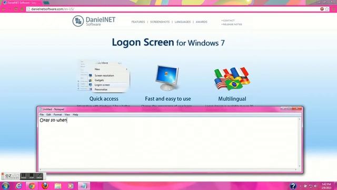The width and height of the screenshot is (337, 190).
Task: Click the help question mark tray icon
Action: tap(293, 186)
